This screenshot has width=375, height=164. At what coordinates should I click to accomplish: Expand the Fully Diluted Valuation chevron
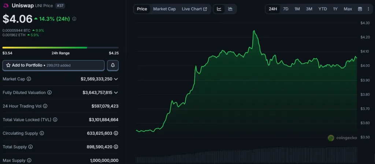pyautogui.click(x=116, y=92)
